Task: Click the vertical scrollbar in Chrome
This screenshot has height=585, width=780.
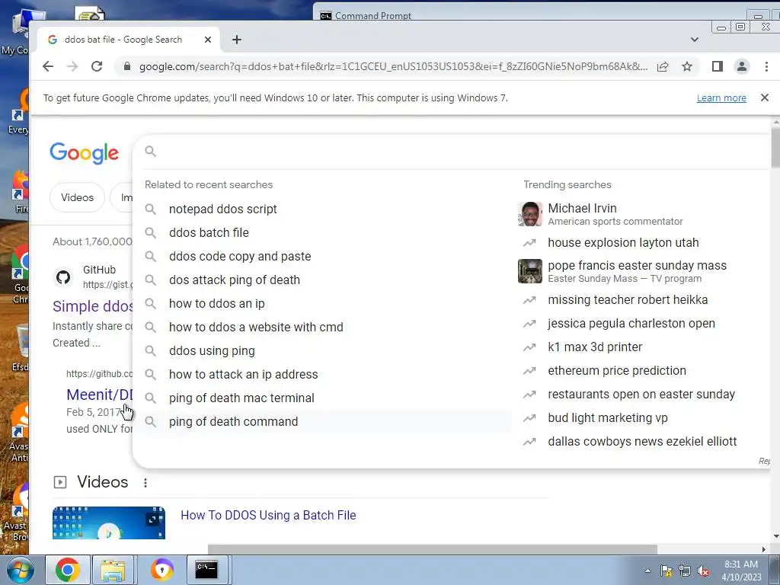Action: click(775, 149)
